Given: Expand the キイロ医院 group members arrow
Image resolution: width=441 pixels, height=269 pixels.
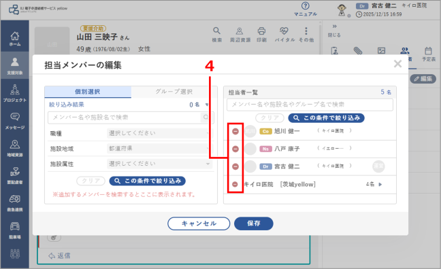Looking at the screenshot, I should (380, 185).
